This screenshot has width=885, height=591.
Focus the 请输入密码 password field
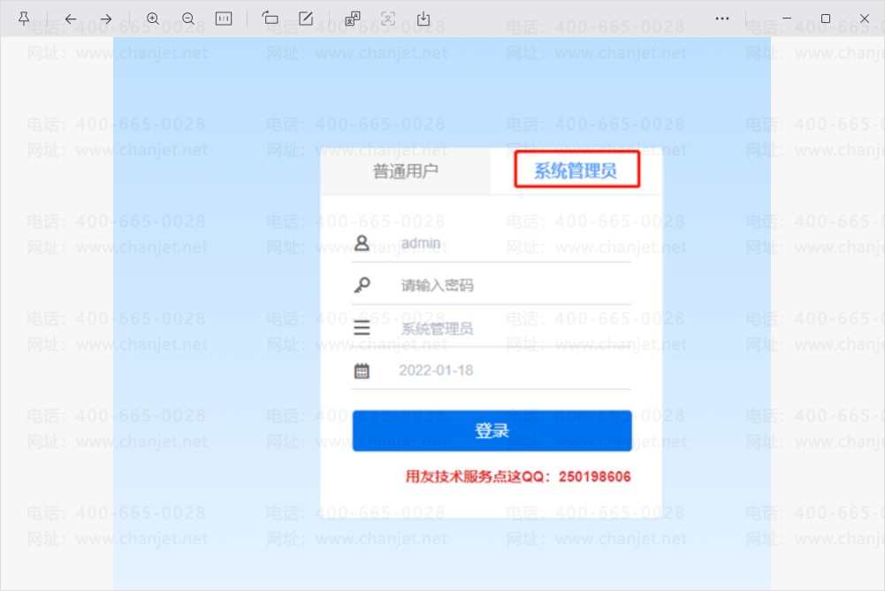pyautogui.click(x=491, y=285)
